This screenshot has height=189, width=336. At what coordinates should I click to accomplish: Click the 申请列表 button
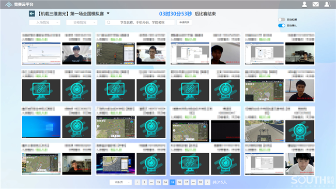[x=185, y=22]
